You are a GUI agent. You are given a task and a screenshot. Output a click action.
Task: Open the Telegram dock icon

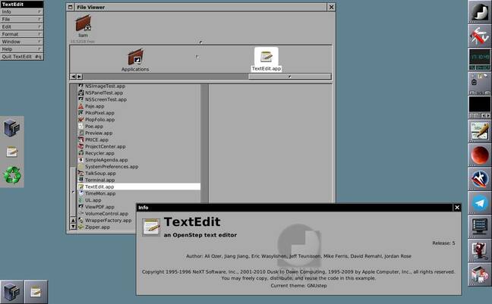[x=480, y=202]
